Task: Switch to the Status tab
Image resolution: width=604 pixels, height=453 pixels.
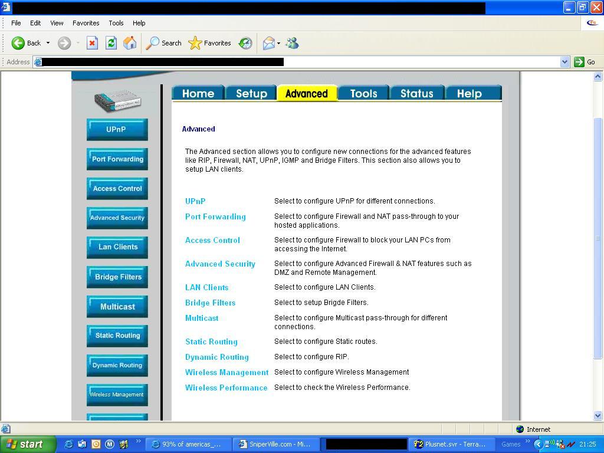Action: coord(417,93)
